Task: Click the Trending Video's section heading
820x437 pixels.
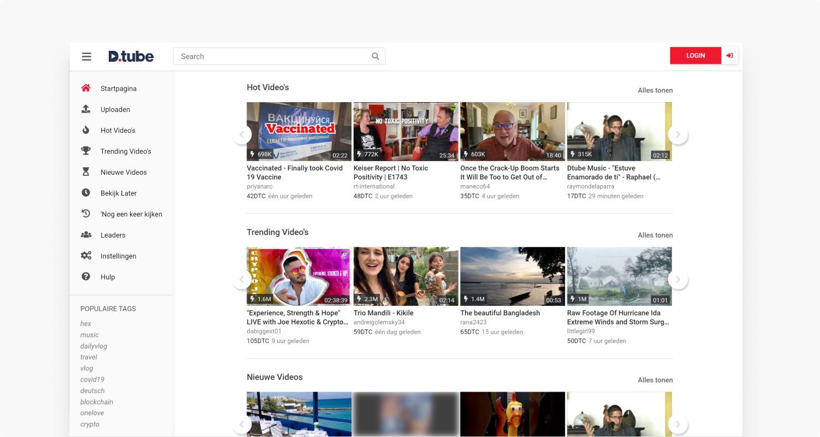Action: 278,232
